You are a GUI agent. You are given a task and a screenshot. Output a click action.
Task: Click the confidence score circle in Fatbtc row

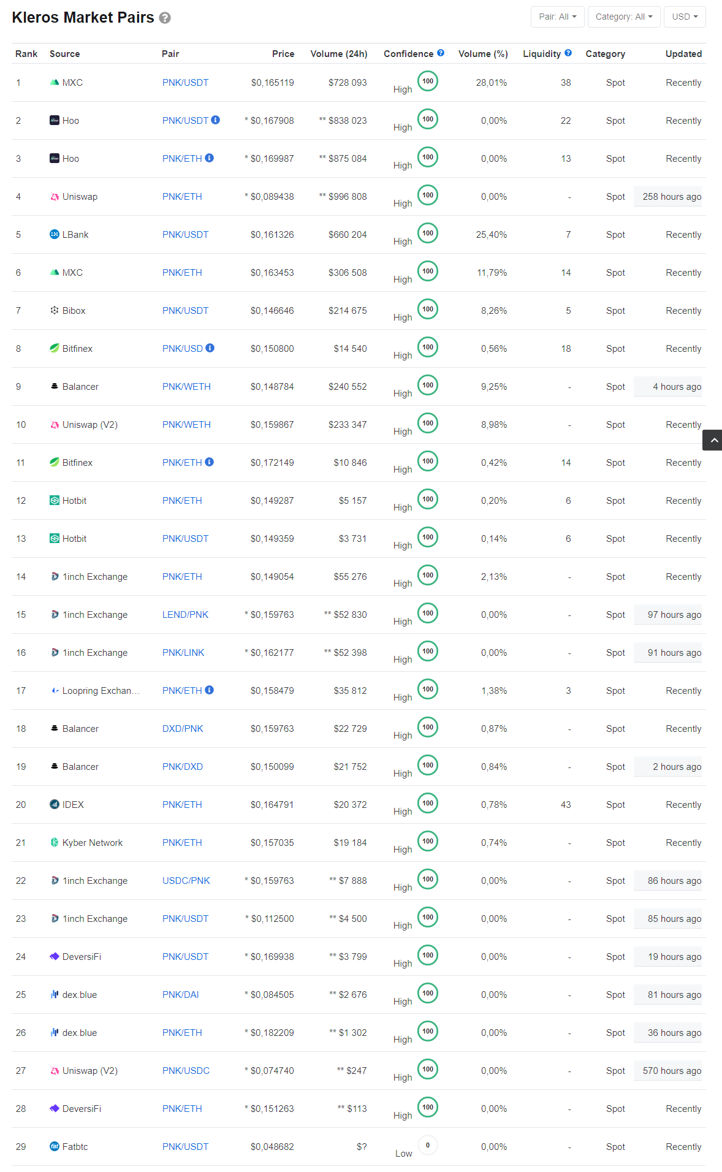pyautogui.click(x=428, y=1145)
